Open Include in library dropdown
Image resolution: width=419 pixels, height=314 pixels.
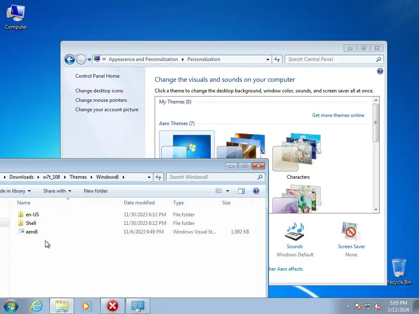pos(15,191)
